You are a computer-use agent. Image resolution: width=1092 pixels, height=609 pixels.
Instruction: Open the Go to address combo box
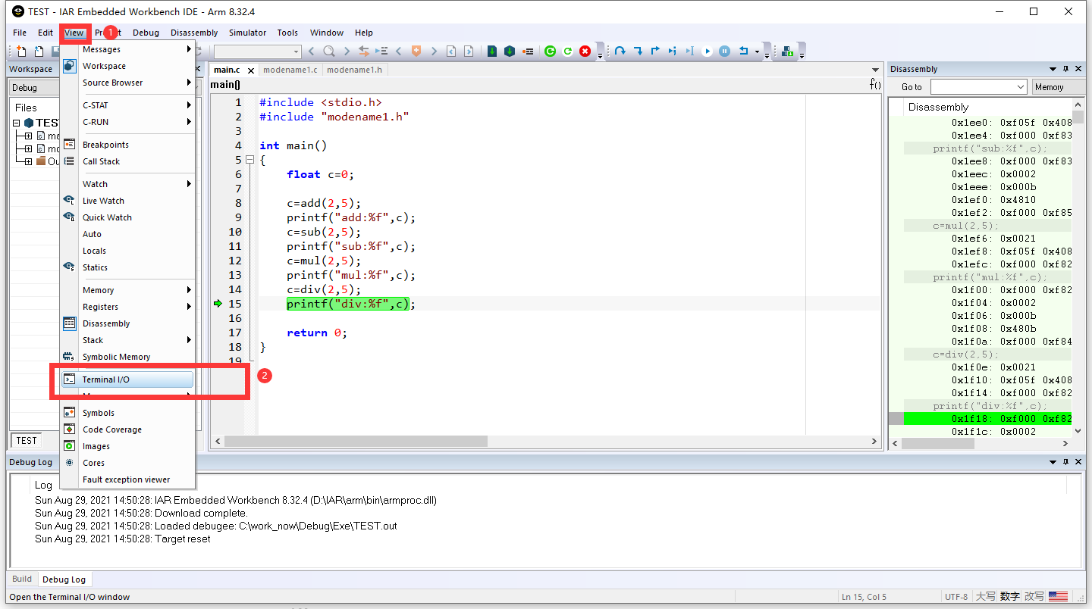(978, 87)
